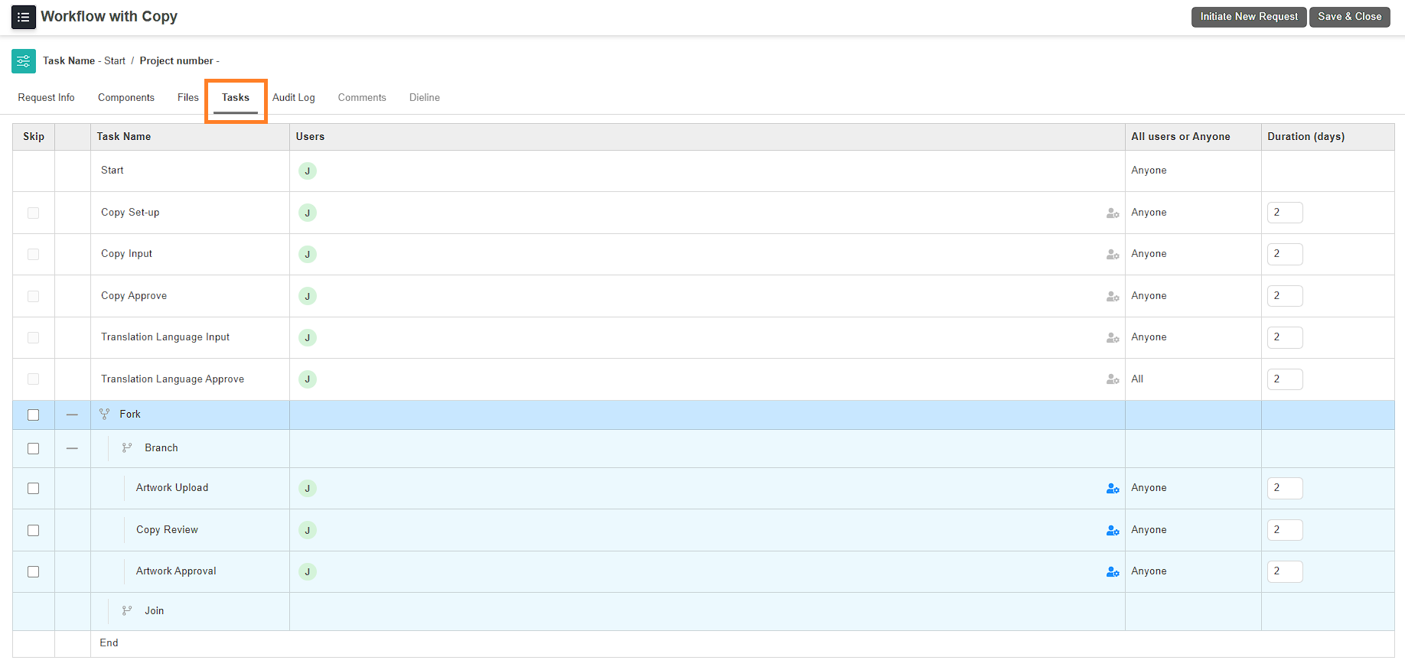Check the skip box for Branch

point(33,449)
